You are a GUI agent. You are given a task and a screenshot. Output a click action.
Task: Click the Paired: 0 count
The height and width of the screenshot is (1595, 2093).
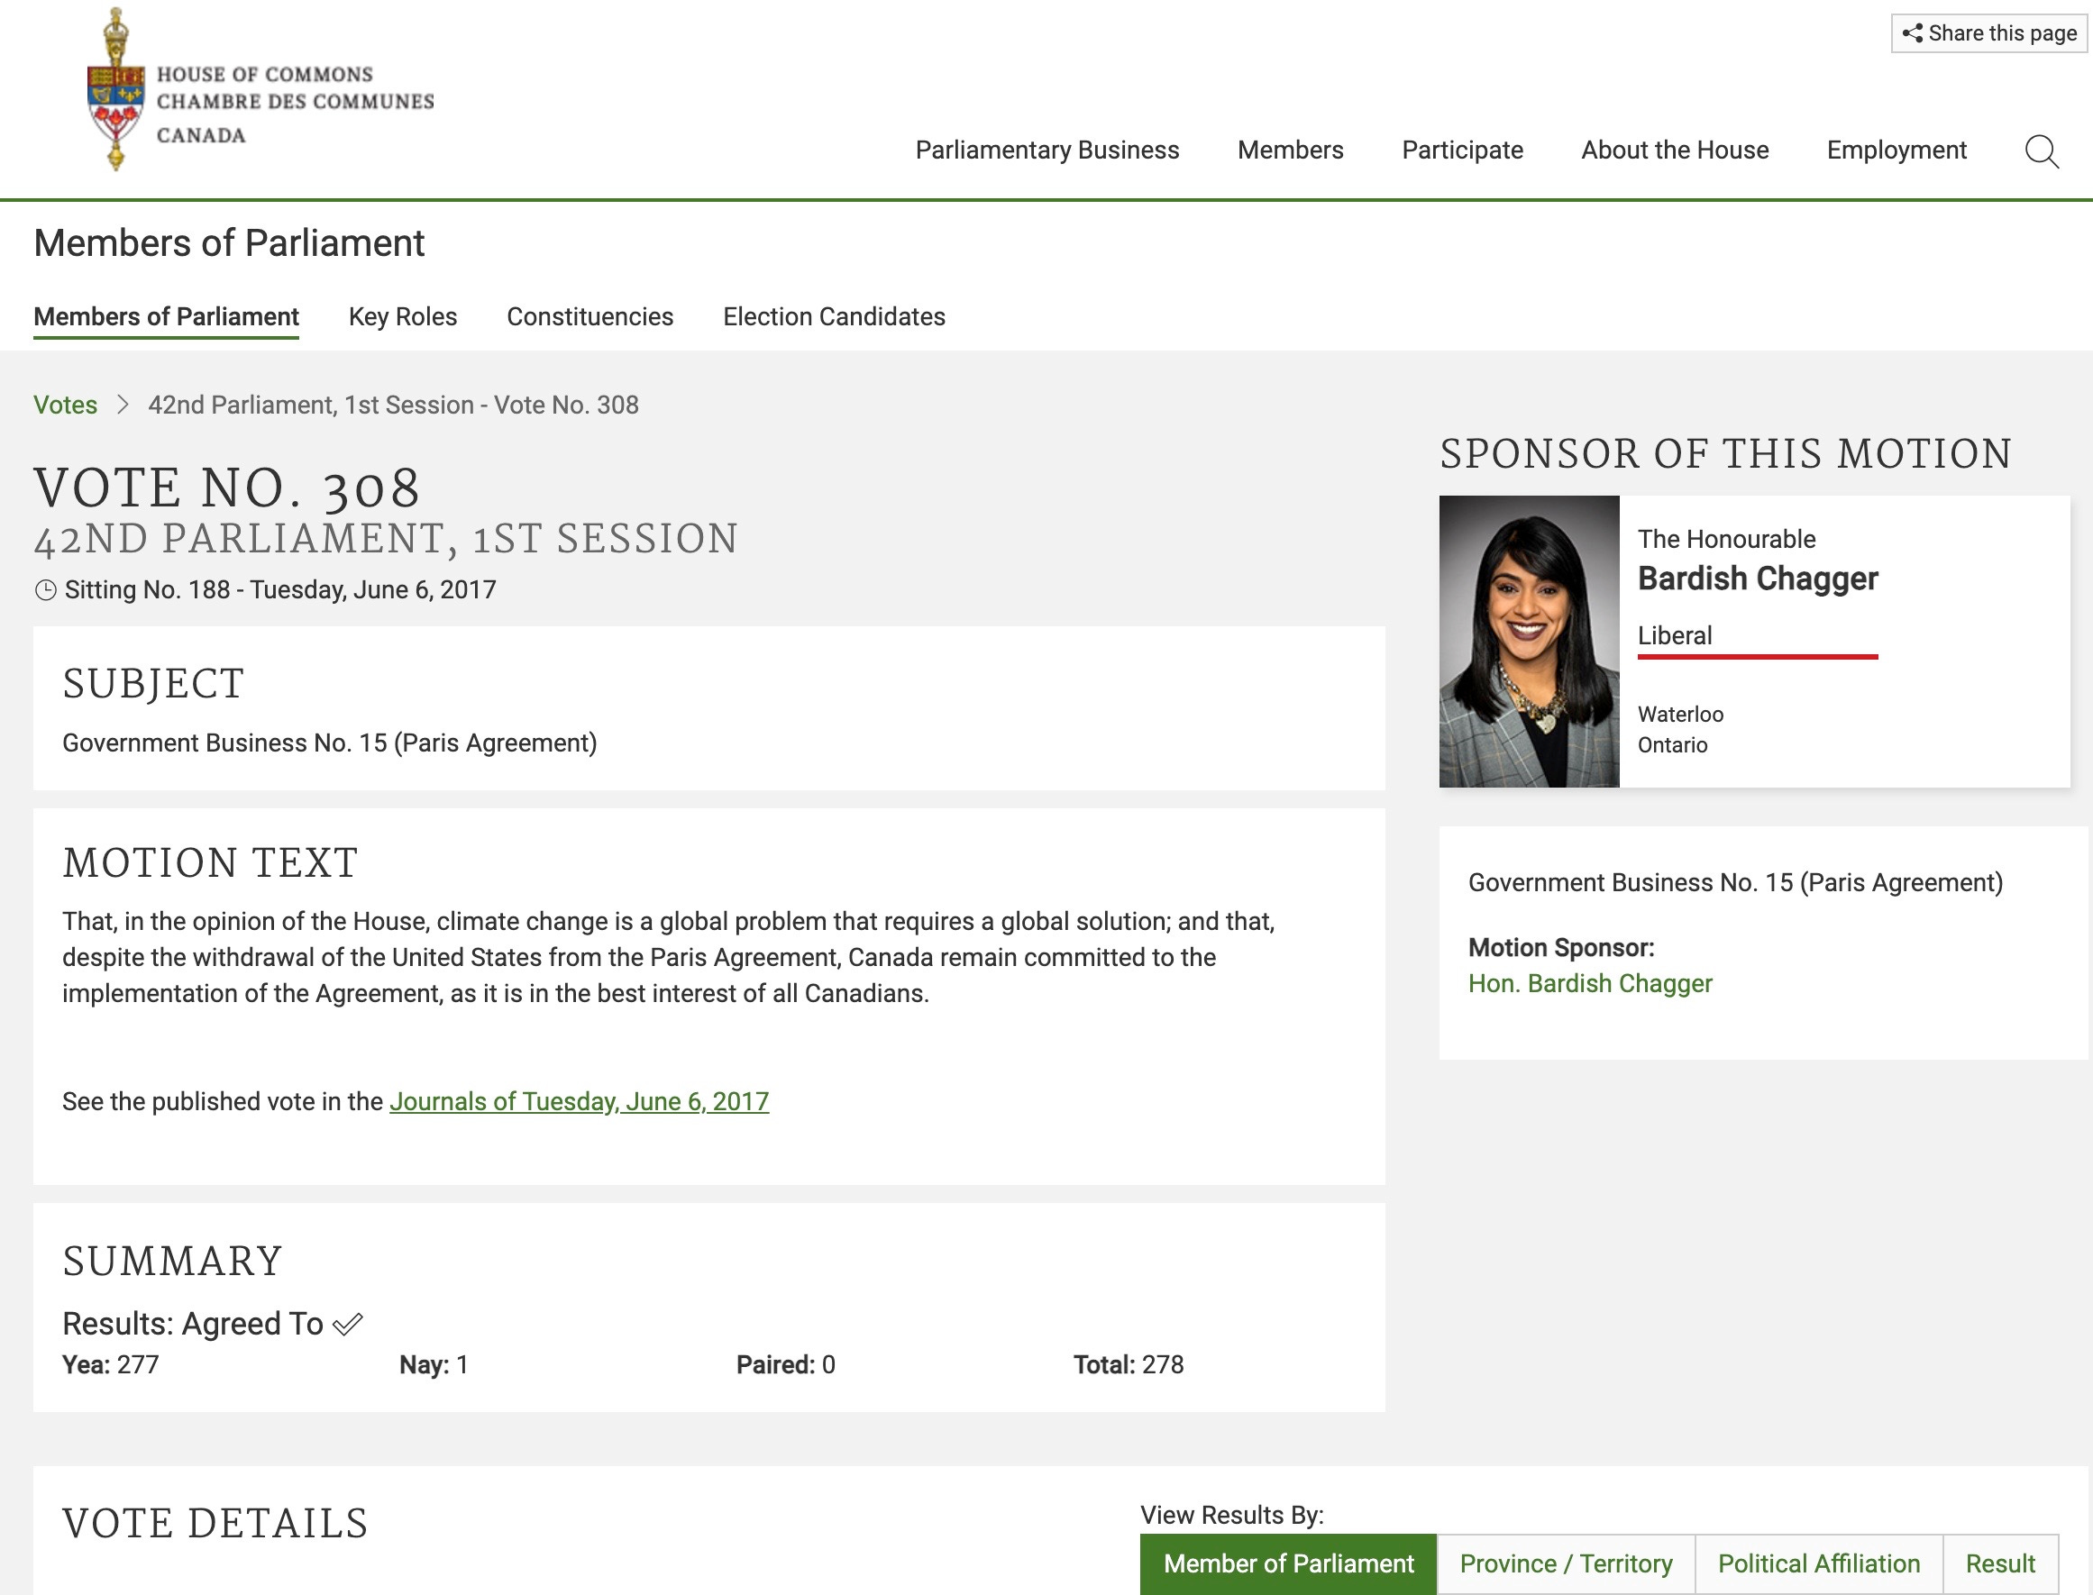pyautogui.click(x=785, y=1364)
